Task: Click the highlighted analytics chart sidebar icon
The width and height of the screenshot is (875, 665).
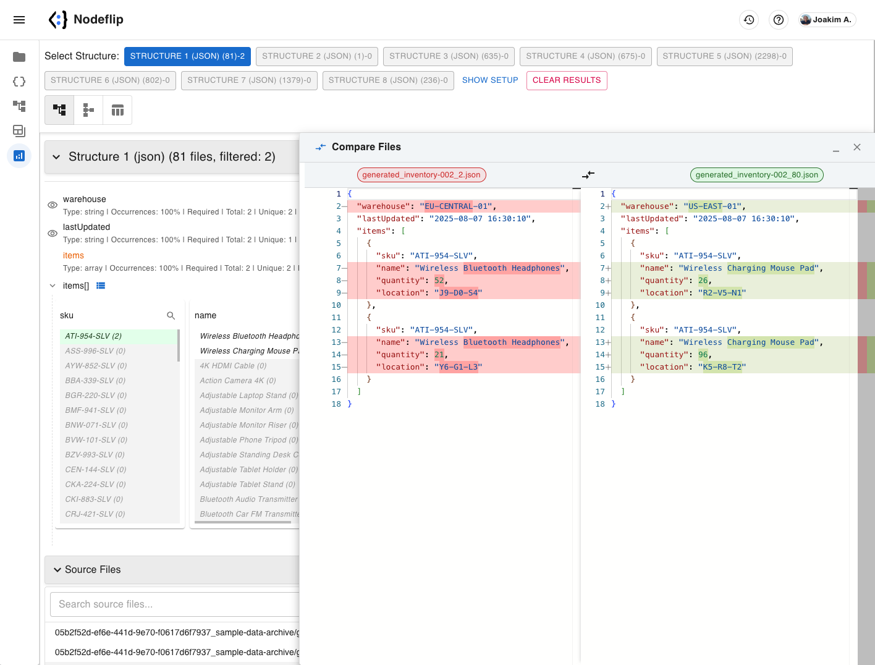Action: (19, 156)
